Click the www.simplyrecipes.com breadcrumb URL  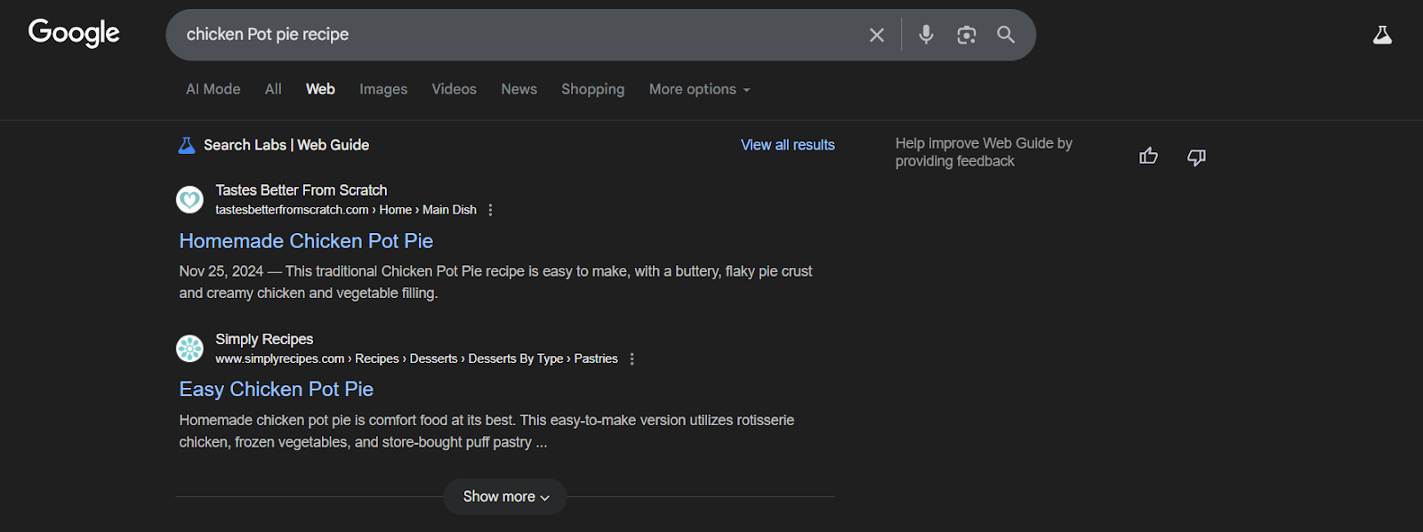416,359
